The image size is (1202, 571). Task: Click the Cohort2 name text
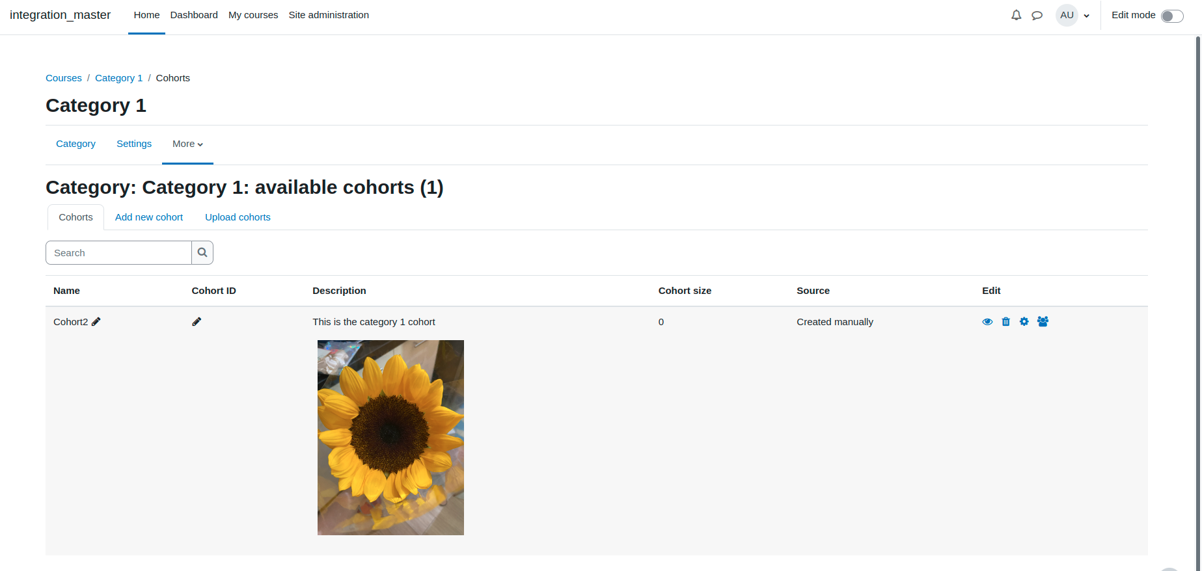pos(70,322)
